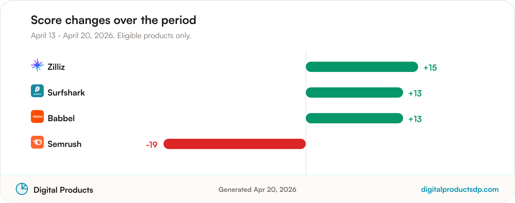Select the Semrush product name
Image resolution: width=515 pixels, height=203 pixels.
64,144
